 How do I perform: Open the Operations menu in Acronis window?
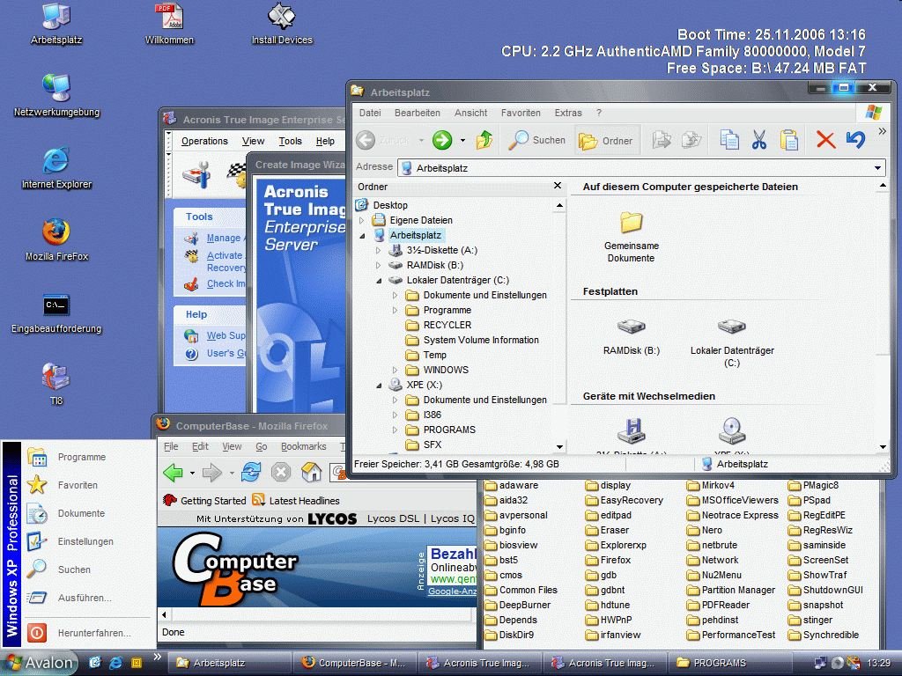pyautogui.click(x=204, y=141)
